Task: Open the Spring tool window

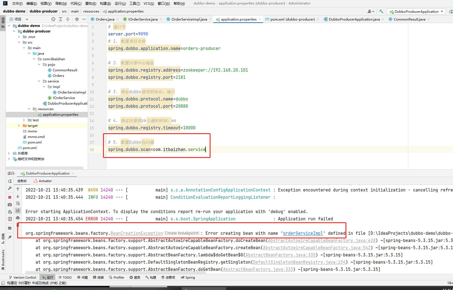Action: tap(188, 277)
